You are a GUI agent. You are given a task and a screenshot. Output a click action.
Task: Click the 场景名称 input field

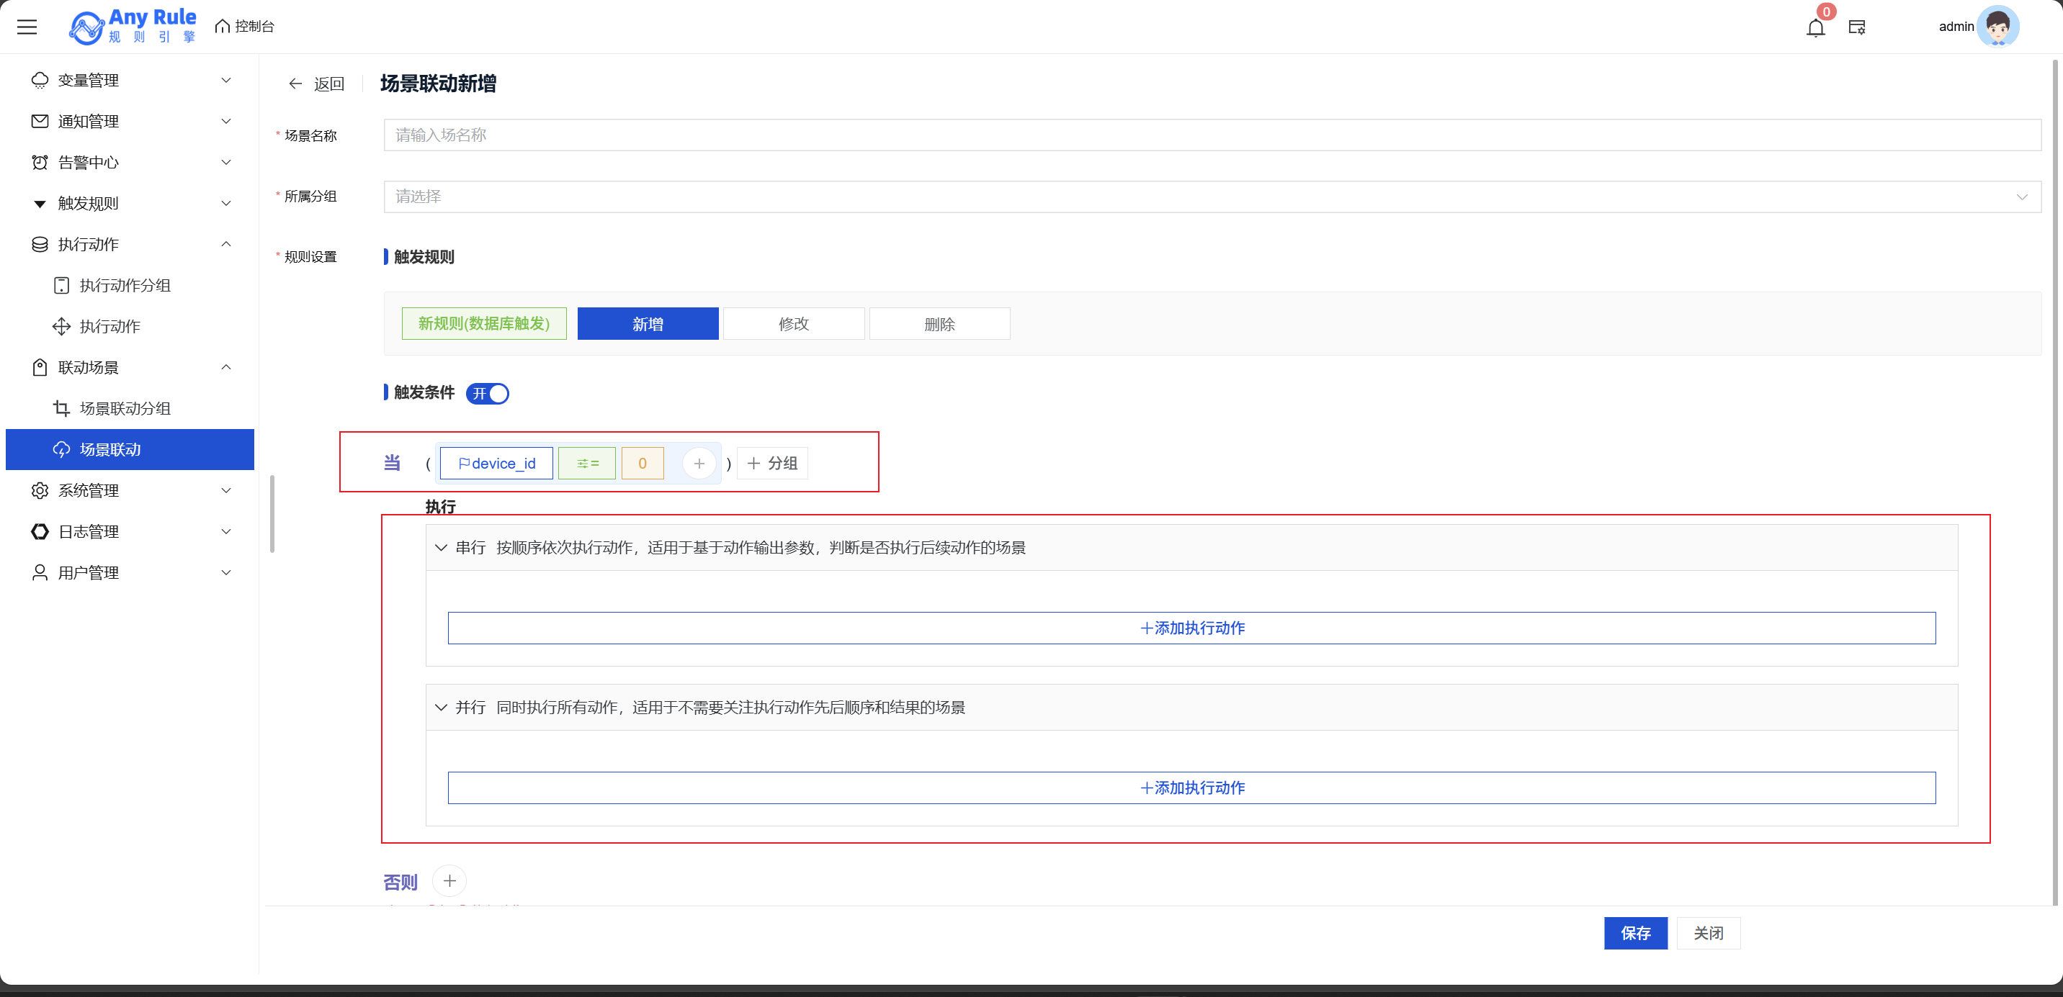[1212, 135]
